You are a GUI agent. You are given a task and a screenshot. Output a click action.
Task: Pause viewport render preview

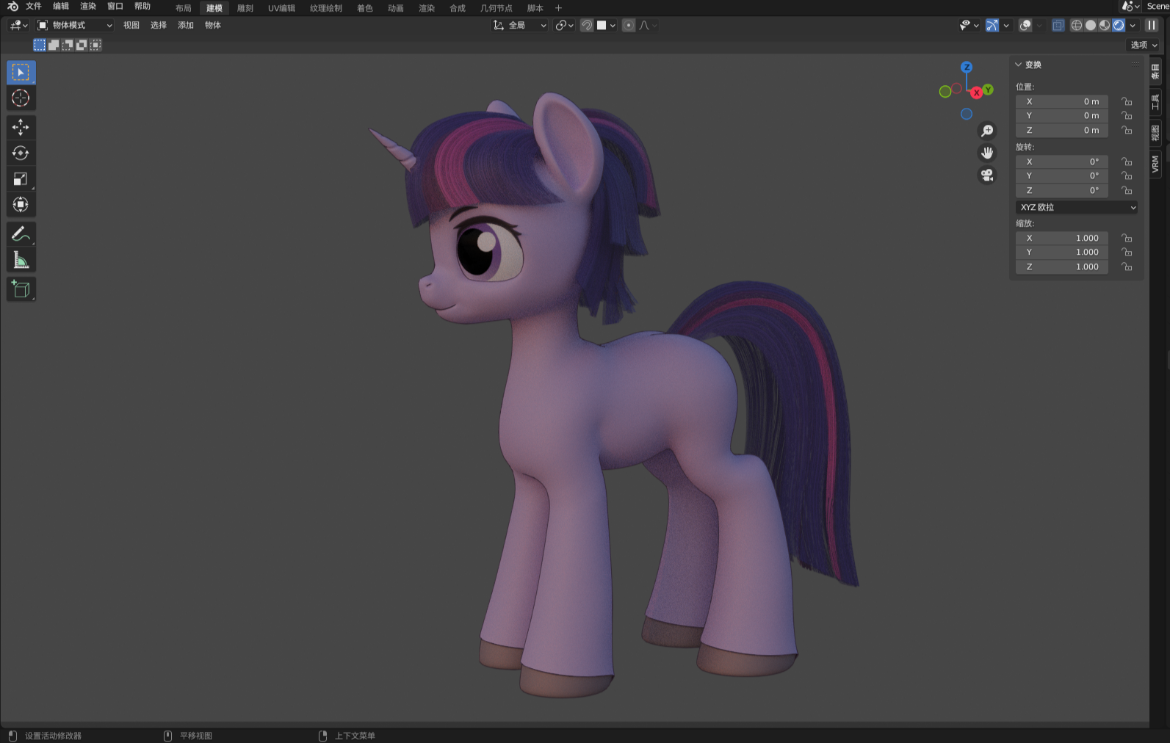pyautogui.click(x=1152, y=25)
